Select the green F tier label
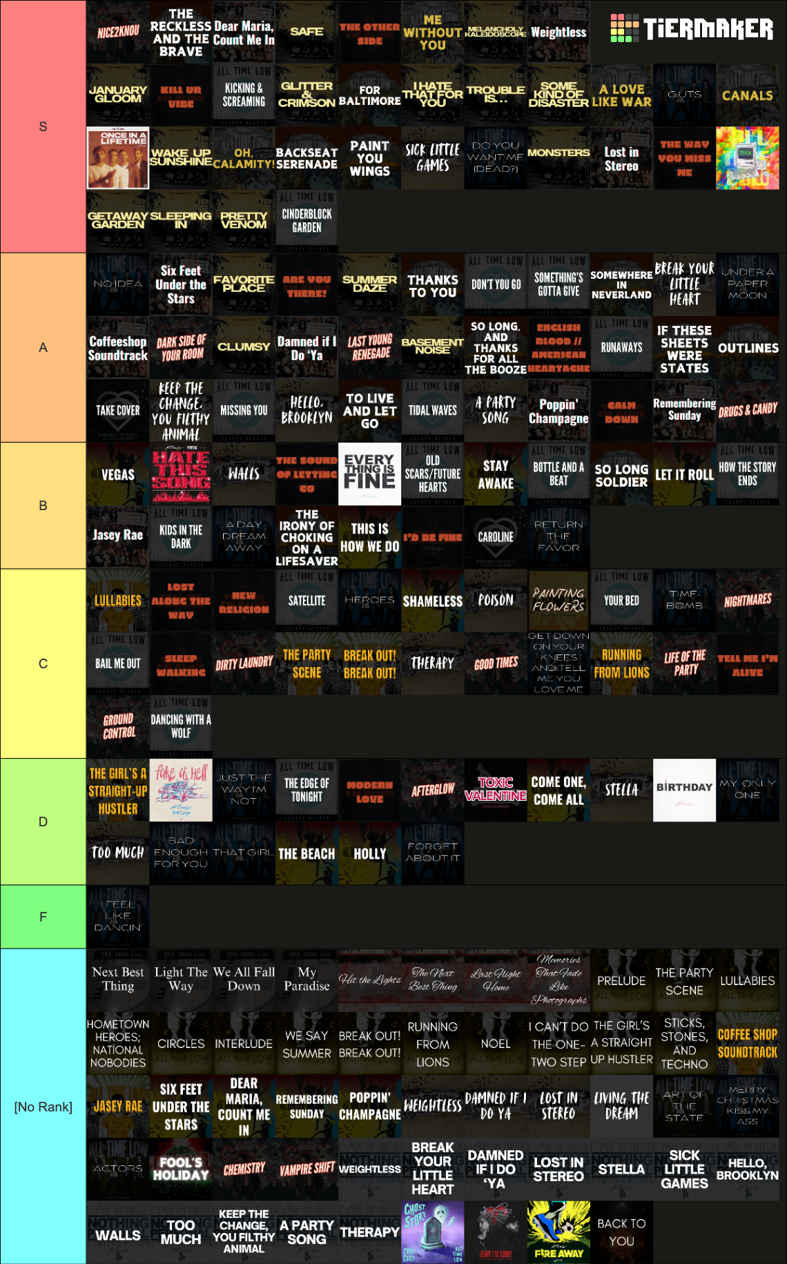The image size is (787, 1264). point(43,917)
